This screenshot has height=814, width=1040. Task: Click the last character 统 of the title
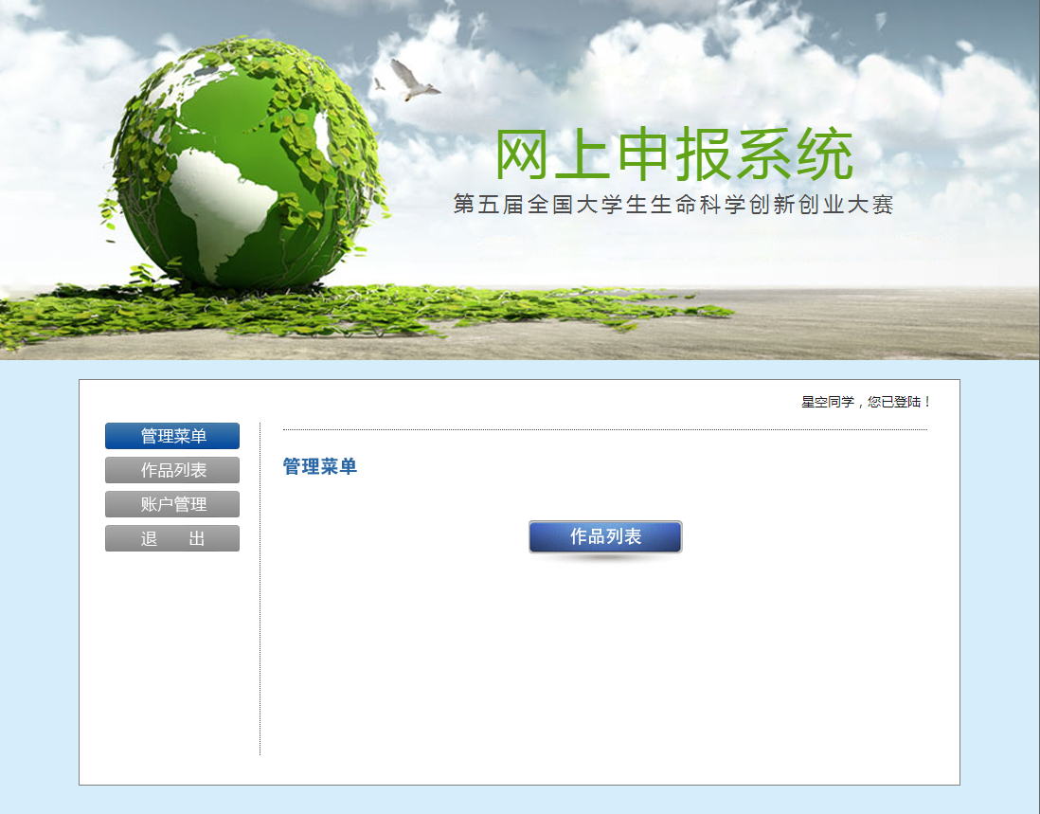pos(824,155)
